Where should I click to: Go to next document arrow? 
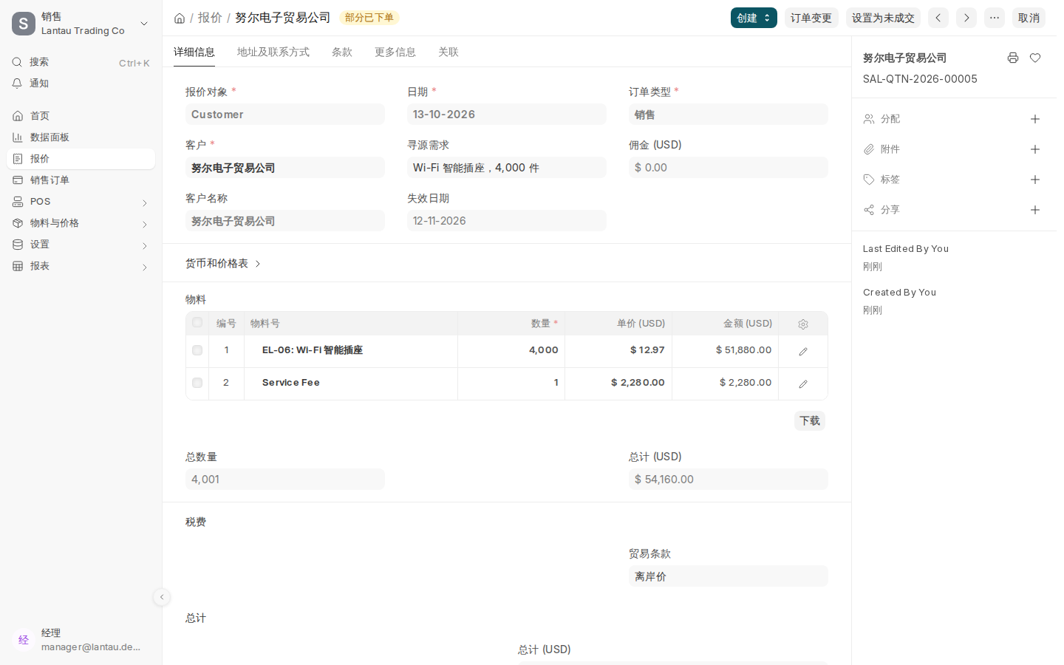coord(966,18)
